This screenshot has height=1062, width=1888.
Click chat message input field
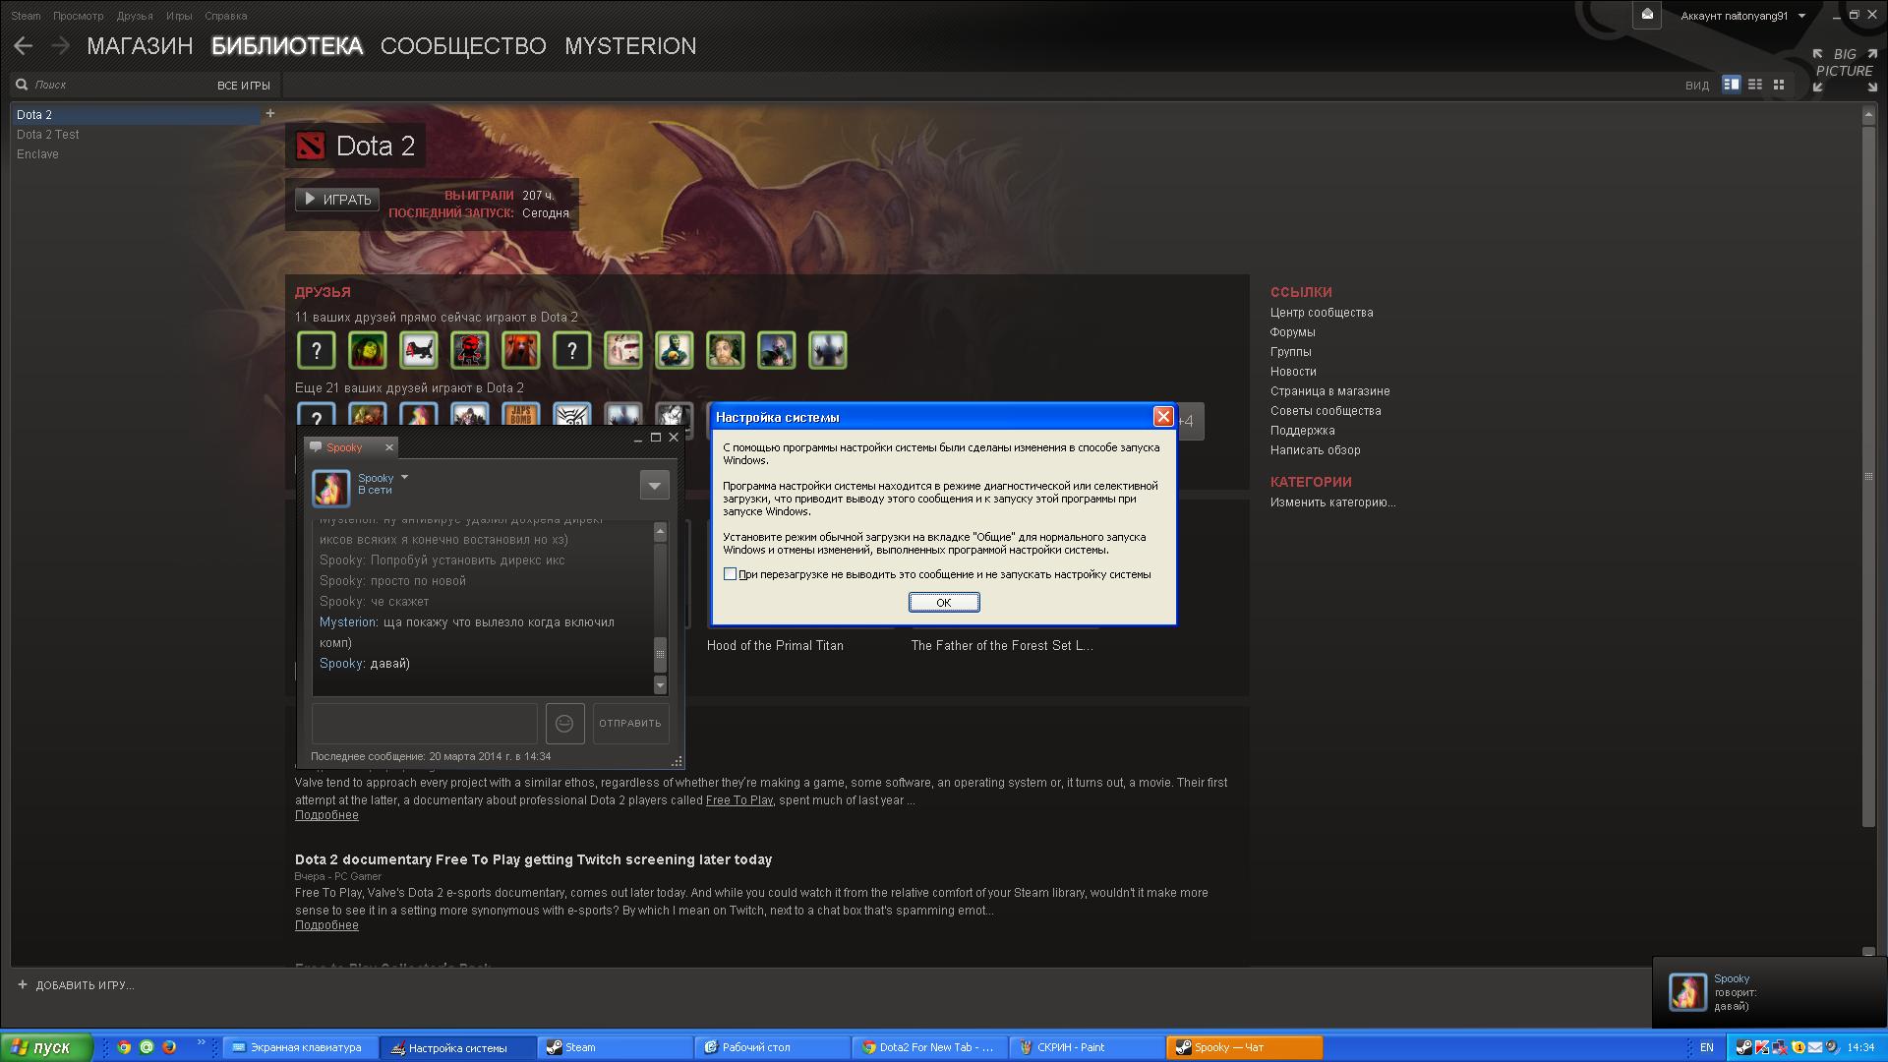(425, 724)
